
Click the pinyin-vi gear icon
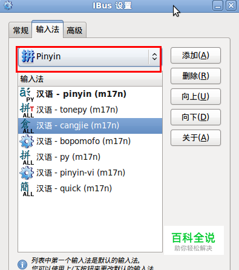[x=27, y=173]
